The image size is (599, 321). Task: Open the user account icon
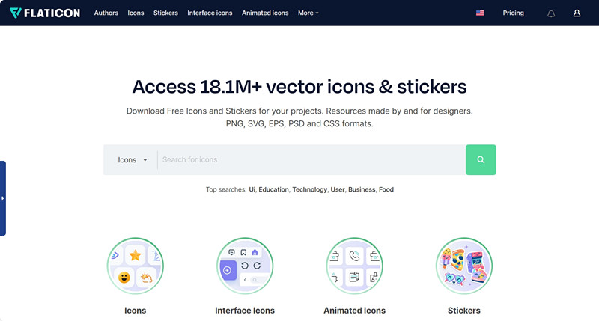click(577, 13)
